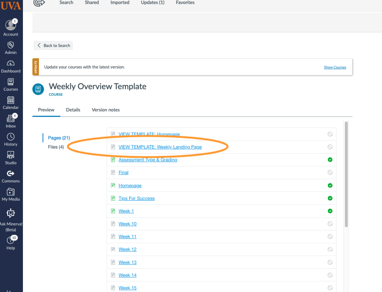Click the update courses notice text

tap(84, 67)
